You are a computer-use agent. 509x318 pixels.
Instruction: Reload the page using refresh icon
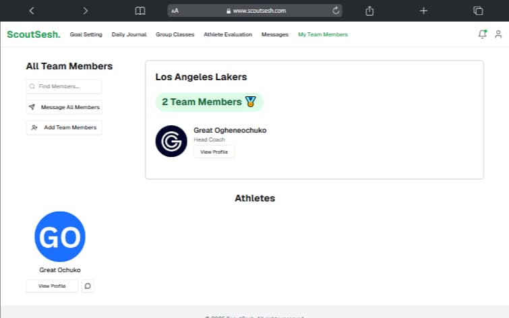336,11
